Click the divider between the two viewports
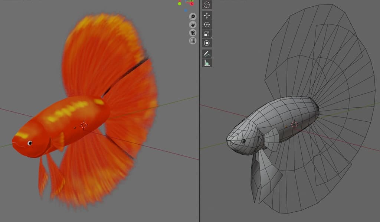This screenshot has width=380, height=222. pos(199,111)
